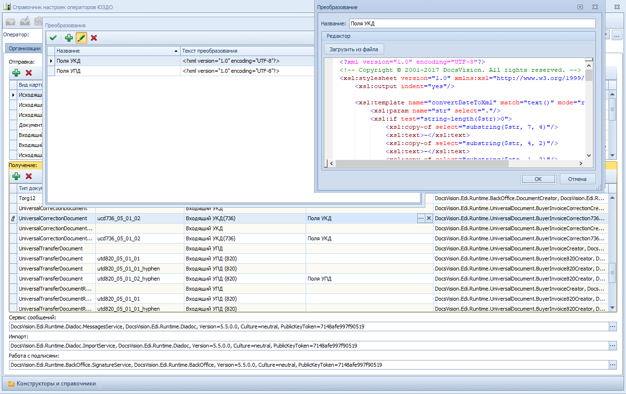The image size is (626, 394).
Task: Click the pencil edit icon in Преобразования toolbar
Action: (x=81, y=38)
